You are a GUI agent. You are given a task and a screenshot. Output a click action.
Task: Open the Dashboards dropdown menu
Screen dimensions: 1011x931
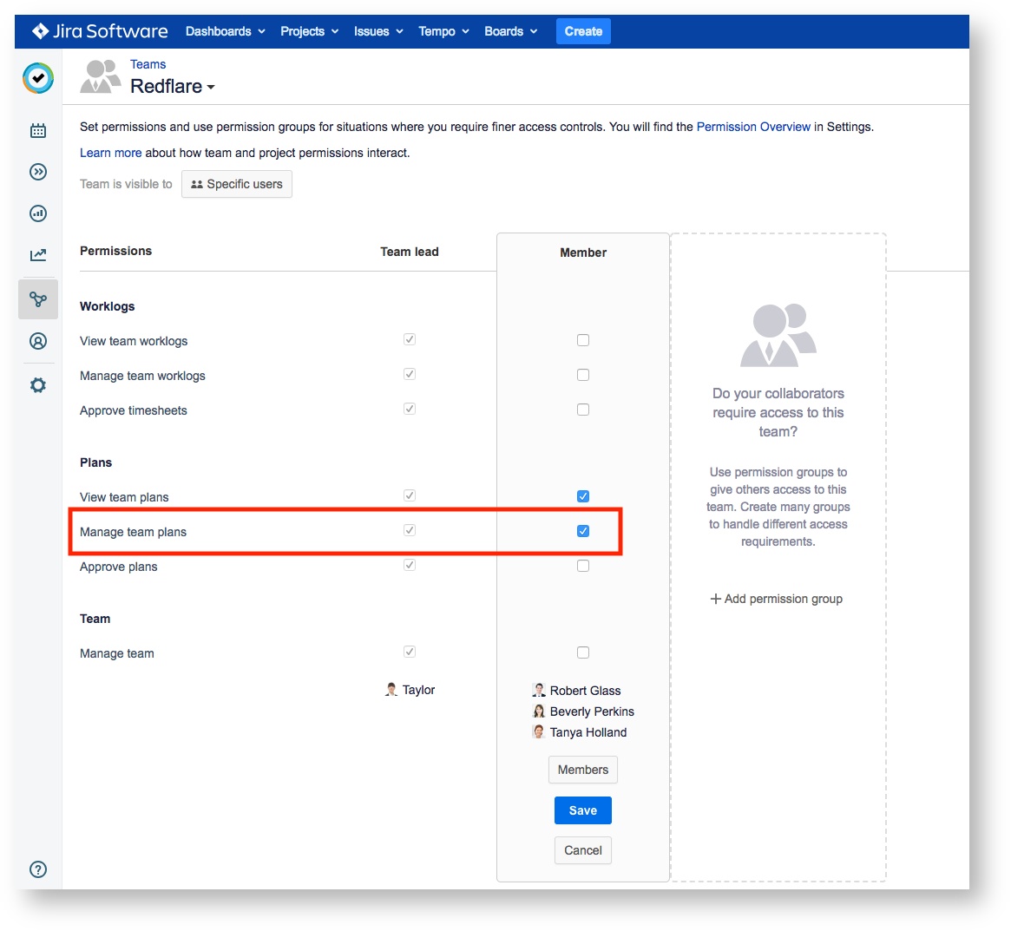tap(225, 31)
